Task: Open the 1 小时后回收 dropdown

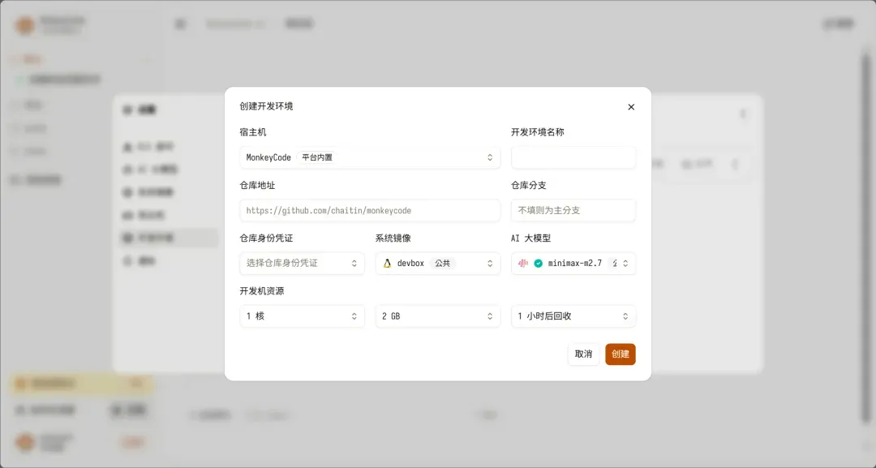Action: coord(573,316)
